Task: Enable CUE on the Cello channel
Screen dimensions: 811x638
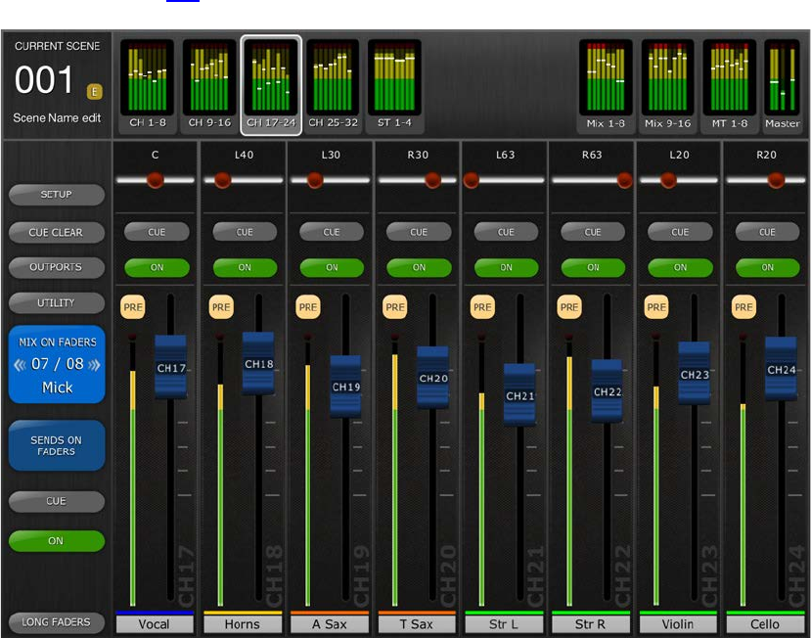Action: tap(767, 232)
